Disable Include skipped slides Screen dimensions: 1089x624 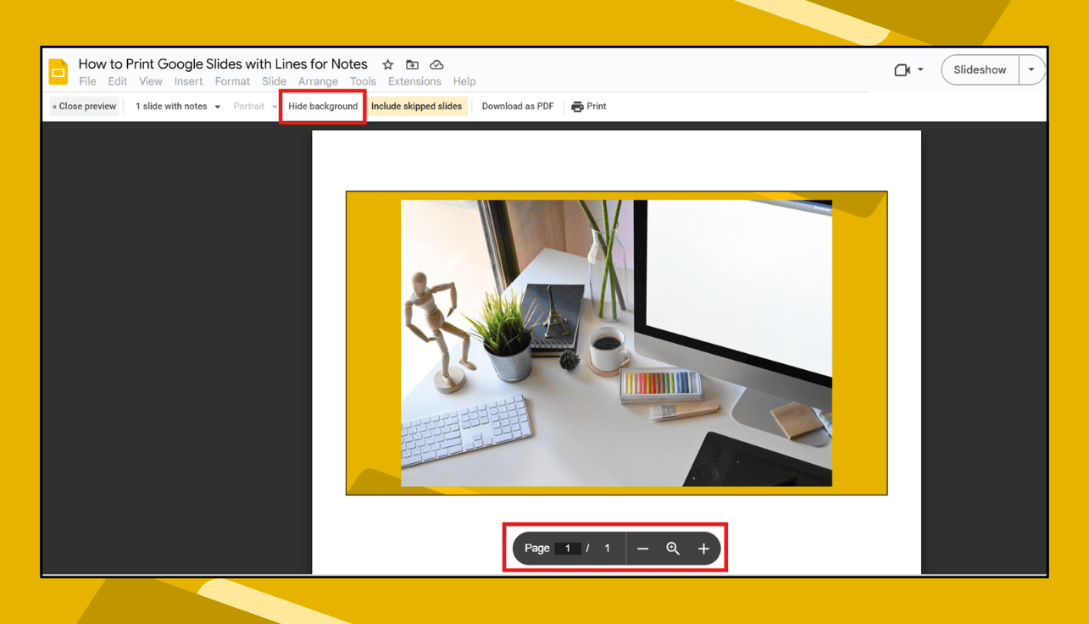417,106
